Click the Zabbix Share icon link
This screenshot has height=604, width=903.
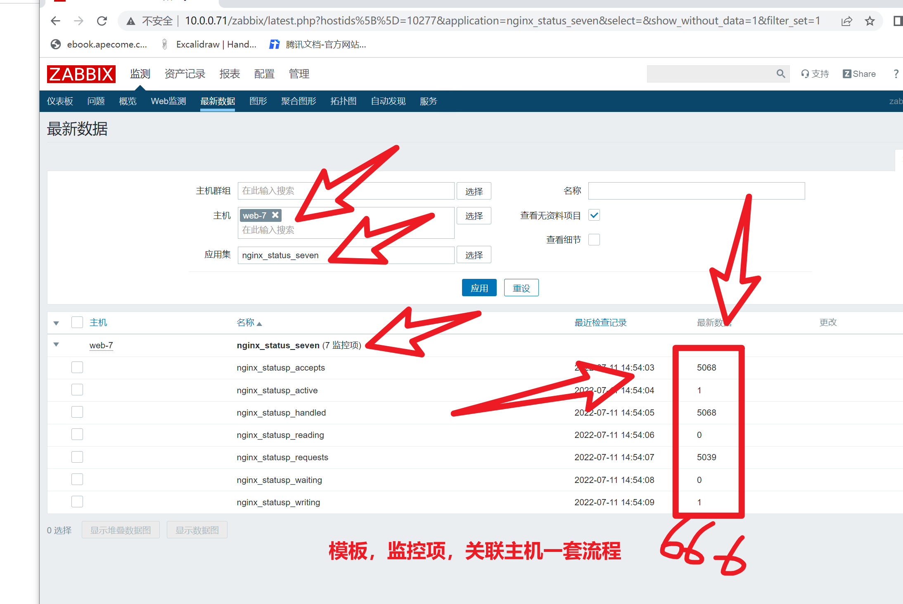pos(859,74)
